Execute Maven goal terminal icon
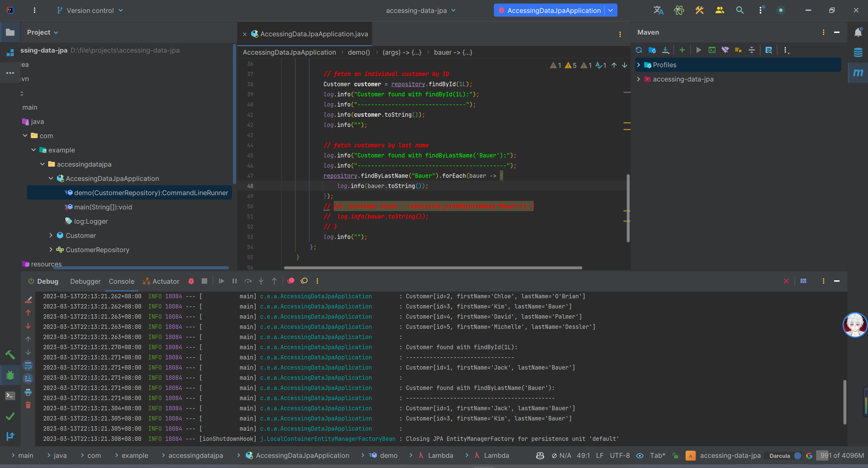 (712, 50)
